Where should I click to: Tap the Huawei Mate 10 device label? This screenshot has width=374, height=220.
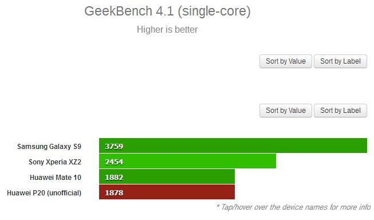[56, 177]
